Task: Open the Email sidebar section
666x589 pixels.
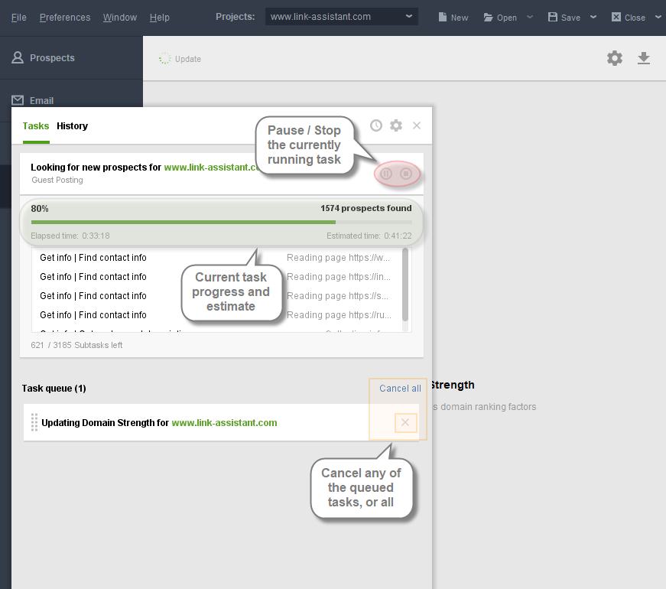Action: 41,100
